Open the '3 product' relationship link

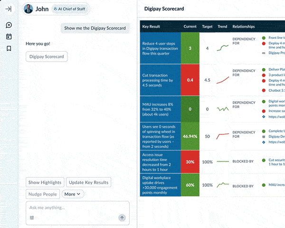pyautogui.click(x=276, y=75)
